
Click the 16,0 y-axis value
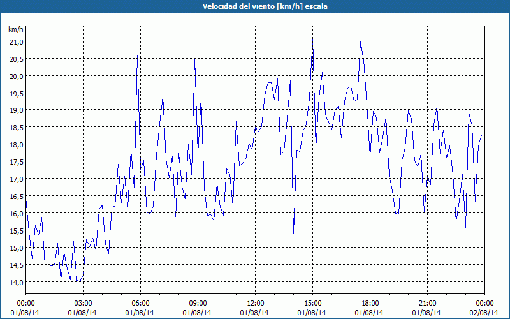pyautogui.click(x=17, y=214)
